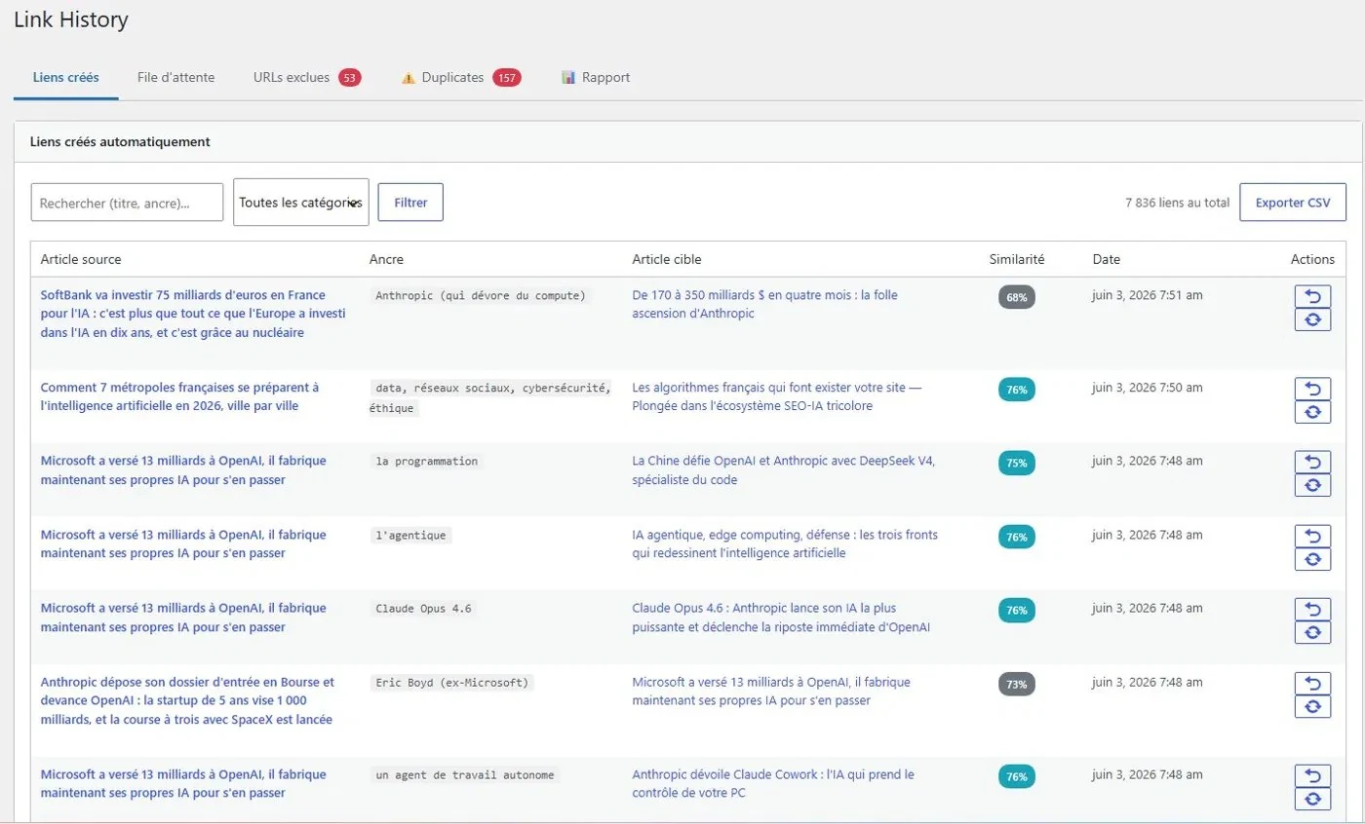Click date "juin 3, 2026 7:50 am"

(x=1148, y=387)
